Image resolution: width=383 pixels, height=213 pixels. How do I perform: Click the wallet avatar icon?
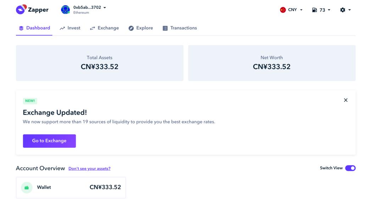tap(66, 10)
